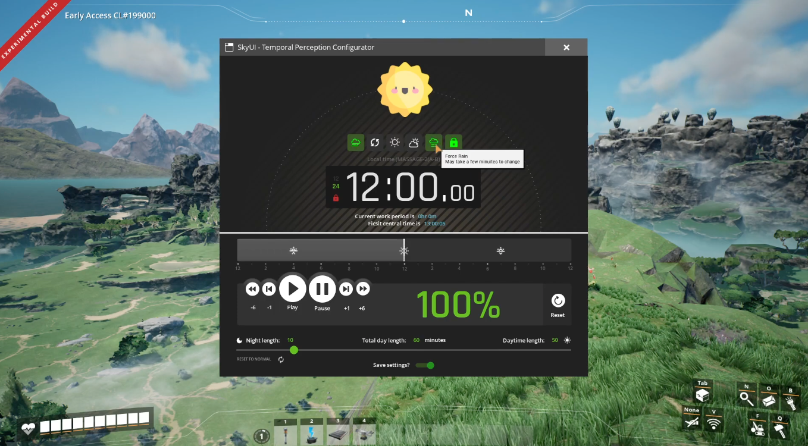Click the sunset marker on the timeline
This screenshot has width=808, height=446.
click(x=500, y=251)
